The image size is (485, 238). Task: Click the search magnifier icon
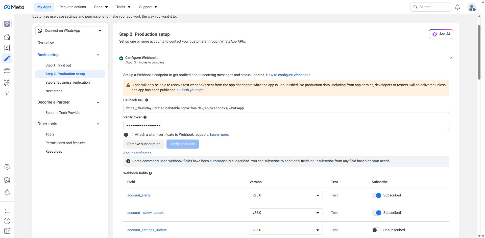(416, 7)
